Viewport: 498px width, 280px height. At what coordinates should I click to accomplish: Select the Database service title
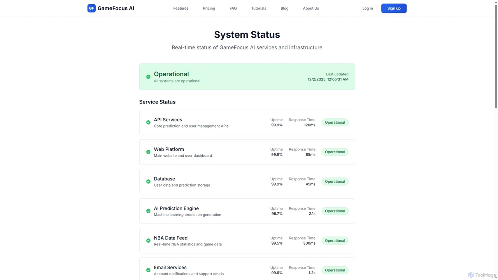coord(165,179)
